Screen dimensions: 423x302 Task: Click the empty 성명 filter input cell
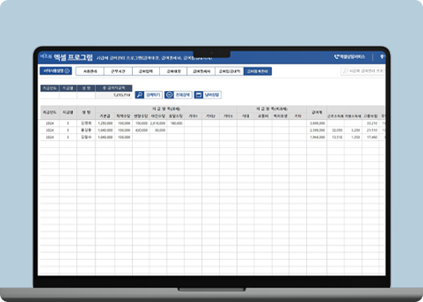point(86,95)
